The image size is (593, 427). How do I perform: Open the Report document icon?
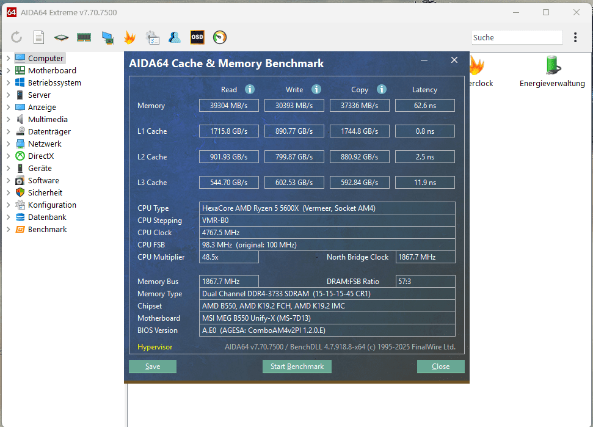point(38,37)
